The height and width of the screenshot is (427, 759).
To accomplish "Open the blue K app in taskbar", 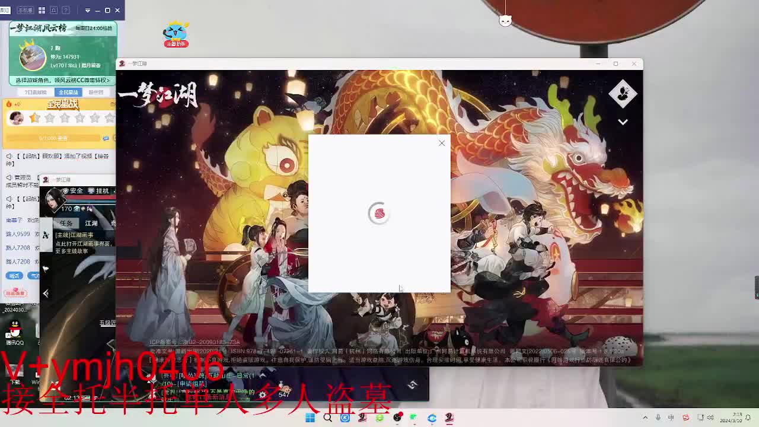I will point(345,418).
